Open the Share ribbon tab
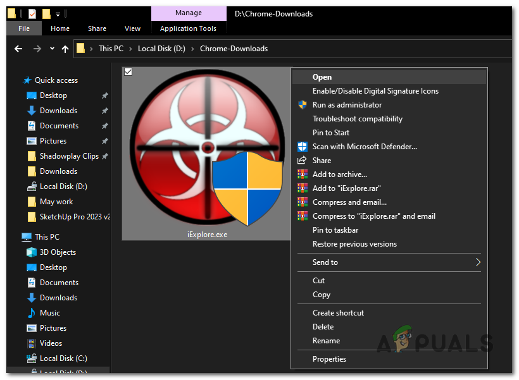This screenshot has width=519, height=380. 97,28
